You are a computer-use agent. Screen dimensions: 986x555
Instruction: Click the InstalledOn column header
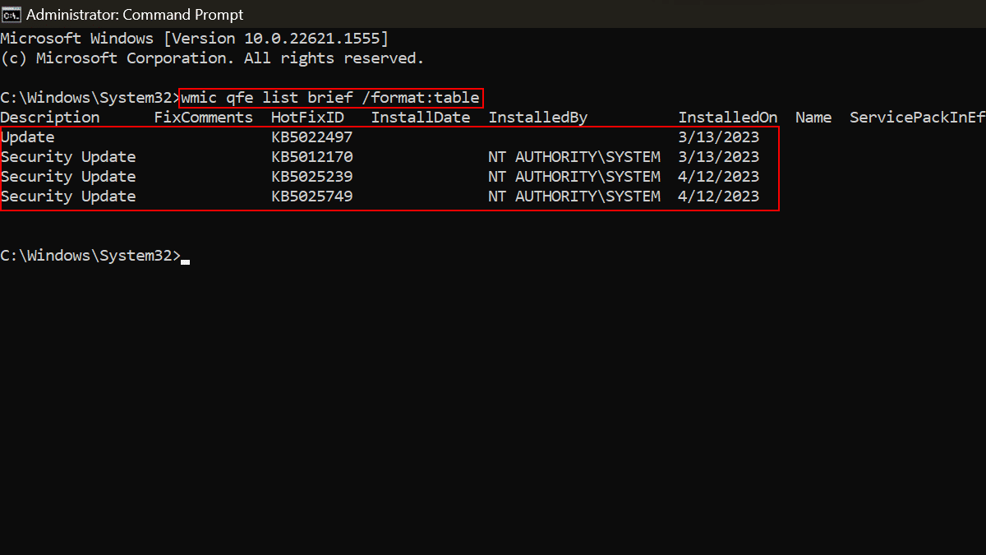click(728, 118)
